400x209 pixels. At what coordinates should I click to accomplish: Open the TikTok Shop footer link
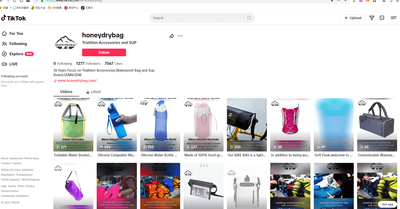click(x=31, y=158)
